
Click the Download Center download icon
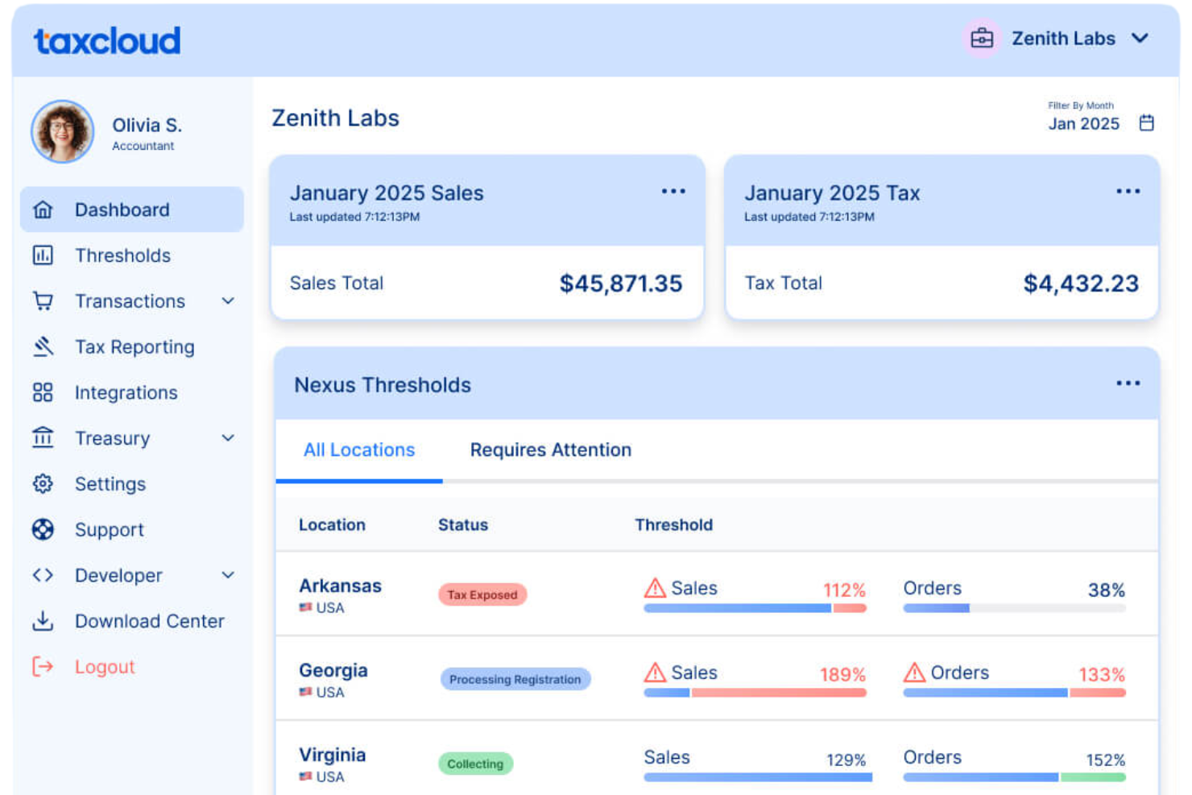click(43, 621)
